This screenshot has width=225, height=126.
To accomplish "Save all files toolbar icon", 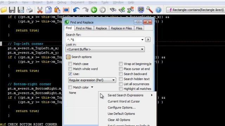I will click(21, 10).
